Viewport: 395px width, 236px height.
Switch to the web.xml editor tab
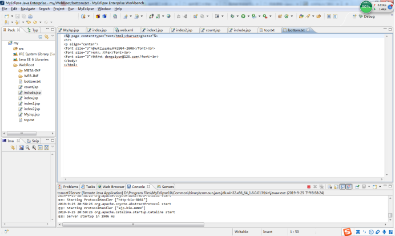click(x=124, y=30)
